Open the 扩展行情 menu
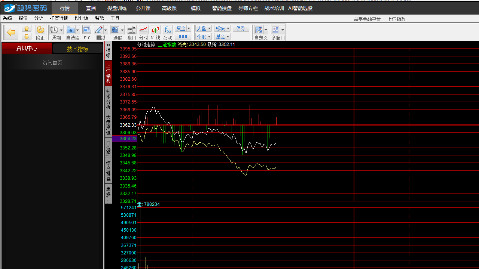 (59, 18)
